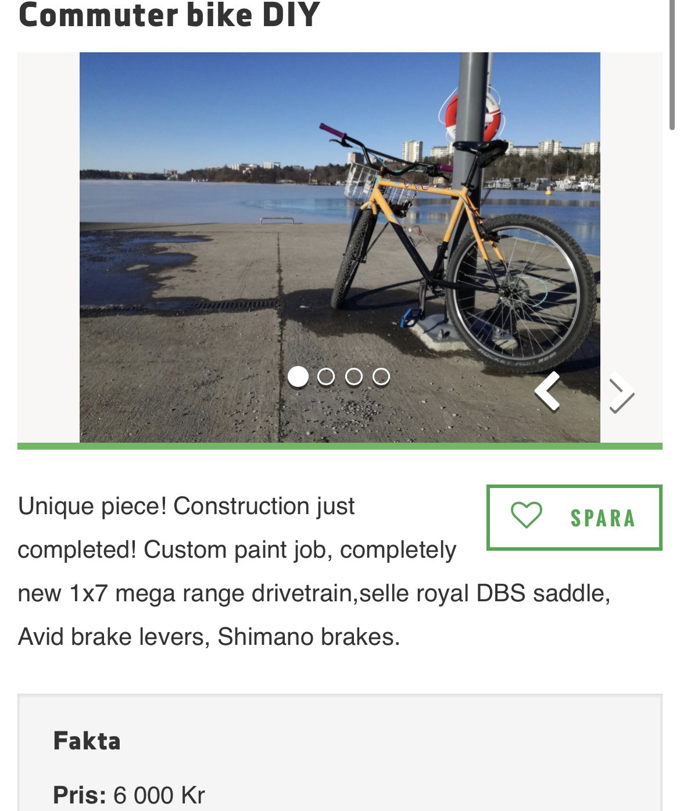Click the "Pris: 6 000 Kr" line
The width and height of the screenshot is (680, 811).
click(129, 795)
